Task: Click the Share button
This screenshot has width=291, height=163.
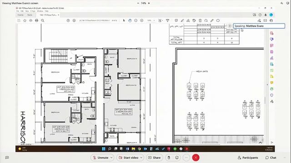Action: (x=154, y=158)
